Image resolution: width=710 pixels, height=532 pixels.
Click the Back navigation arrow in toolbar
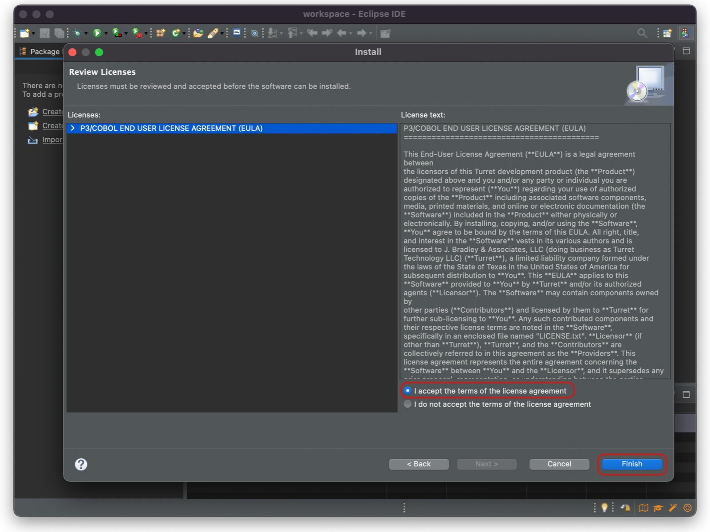point(342,33)
